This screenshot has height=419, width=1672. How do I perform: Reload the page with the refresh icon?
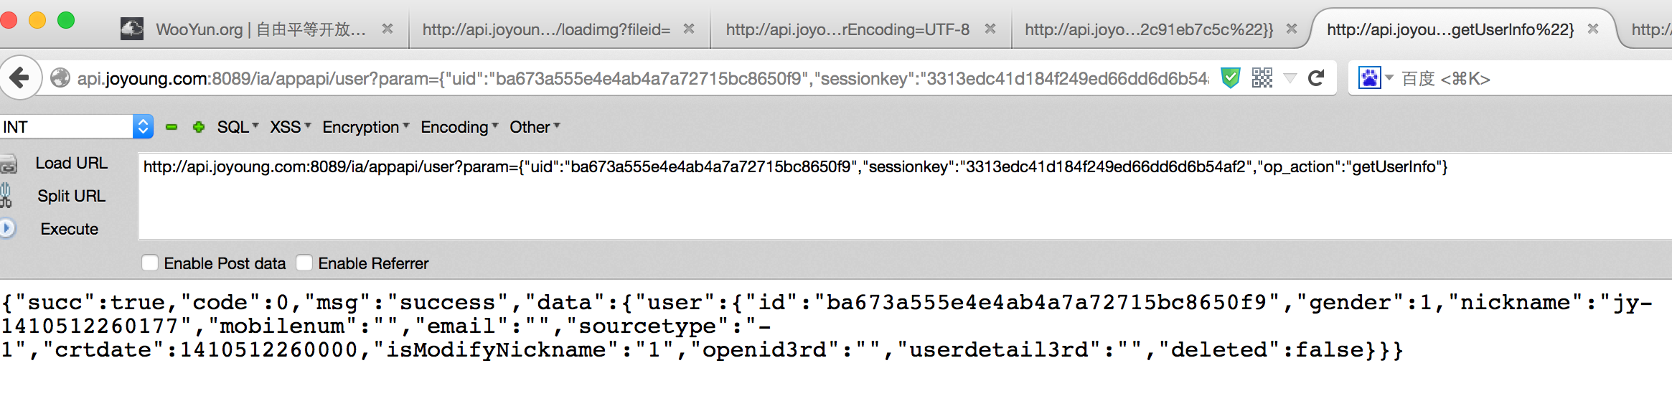point(1316,77)
